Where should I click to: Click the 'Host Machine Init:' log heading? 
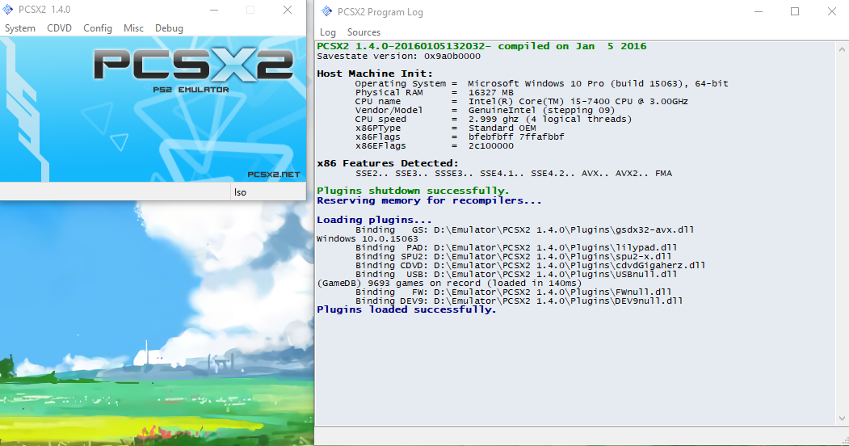click(x=375, y=74)
